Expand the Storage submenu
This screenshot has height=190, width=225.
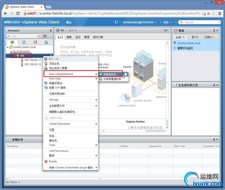[71, 100]
